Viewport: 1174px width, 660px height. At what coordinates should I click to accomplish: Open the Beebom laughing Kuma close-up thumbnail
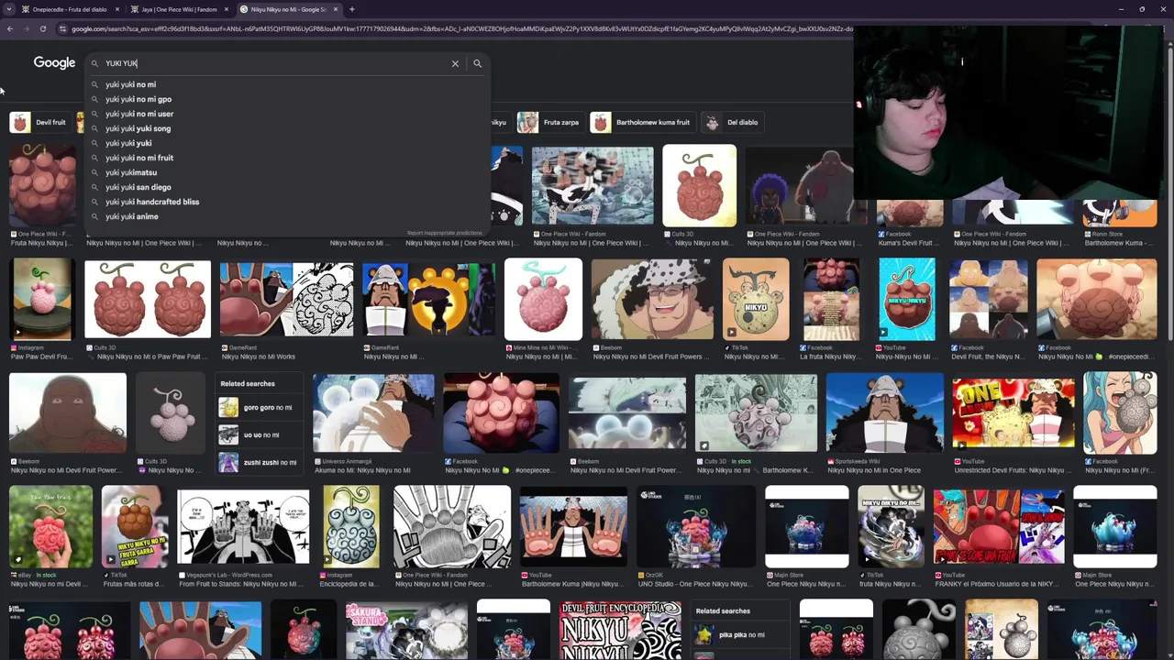pyautogui.click(x=652, y=300)
